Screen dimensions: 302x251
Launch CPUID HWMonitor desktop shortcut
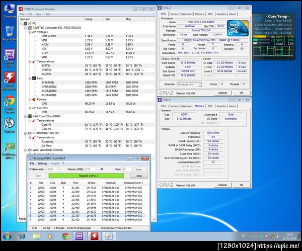coord(10,81)
